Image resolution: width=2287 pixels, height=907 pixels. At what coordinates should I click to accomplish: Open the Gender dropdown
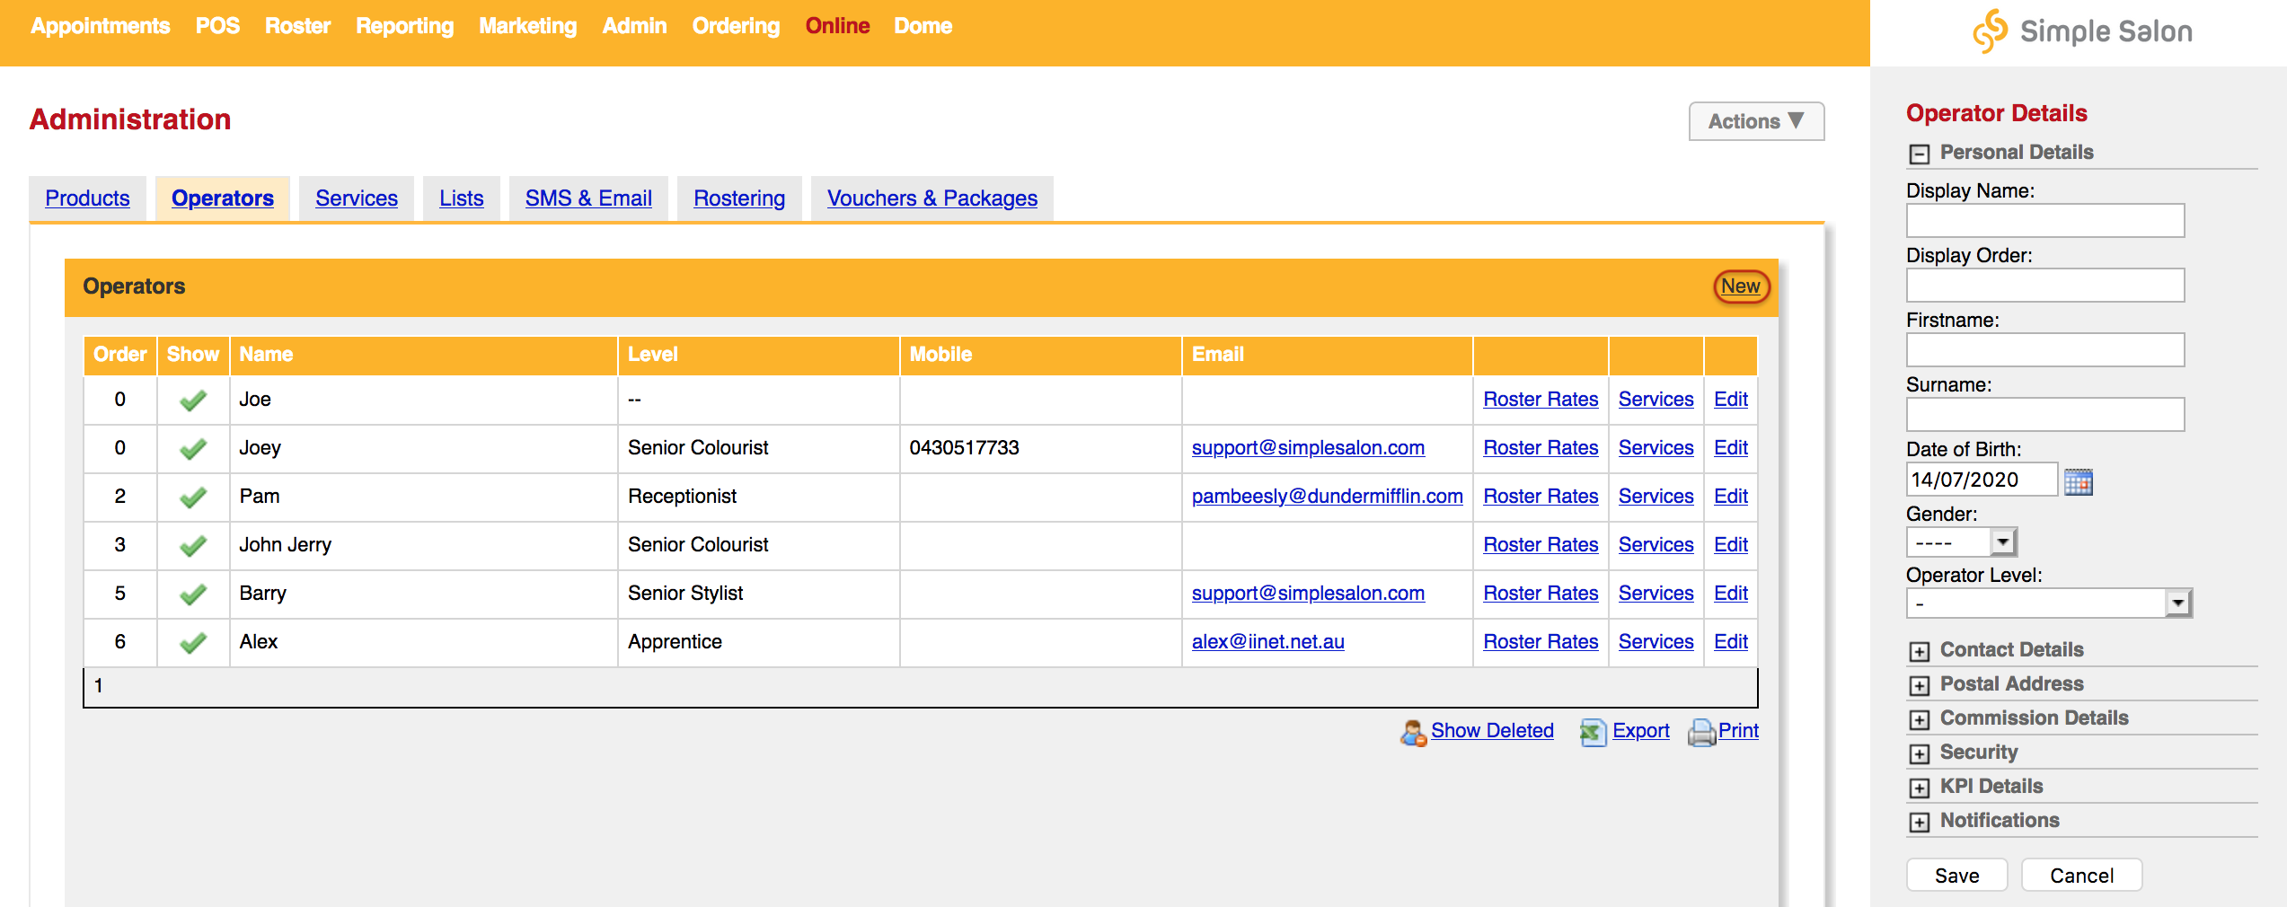2004,542
